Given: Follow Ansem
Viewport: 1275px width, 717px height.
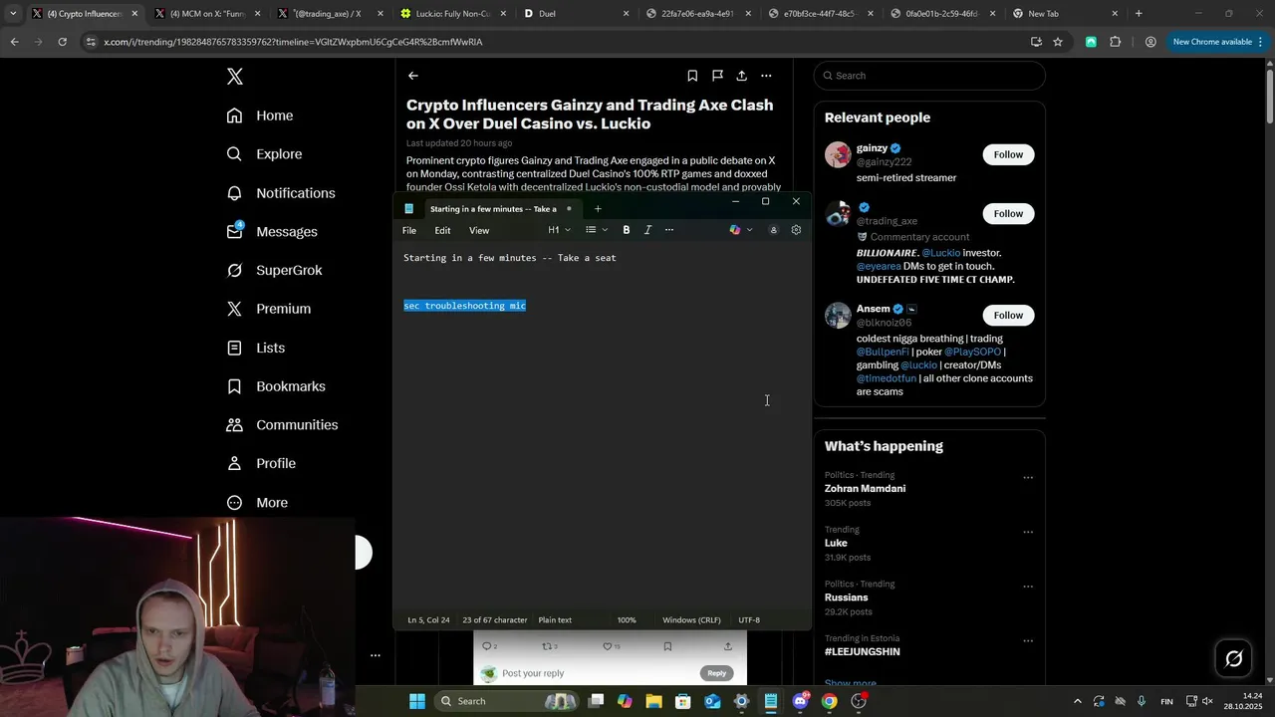Looking at the screenshot, I should click(x=1008, y=316).
